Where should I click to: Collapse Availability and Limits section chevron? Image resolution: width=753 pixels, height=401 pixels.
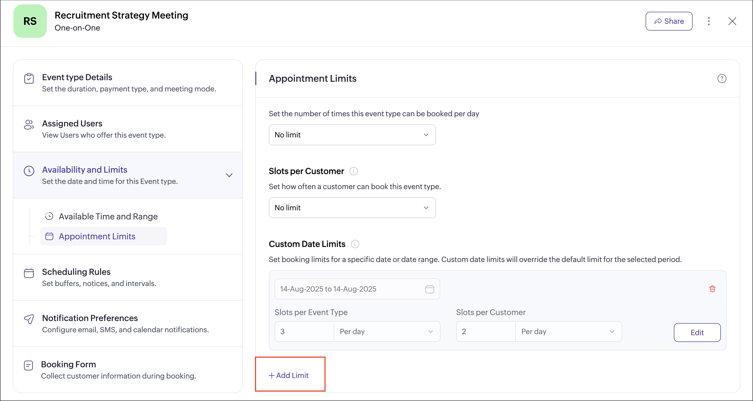[229, 175]
